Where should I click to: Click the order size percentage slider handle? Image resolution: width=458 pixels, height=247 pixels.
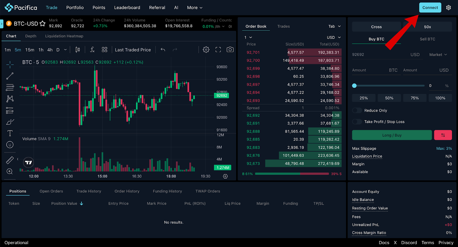(354, 86)
